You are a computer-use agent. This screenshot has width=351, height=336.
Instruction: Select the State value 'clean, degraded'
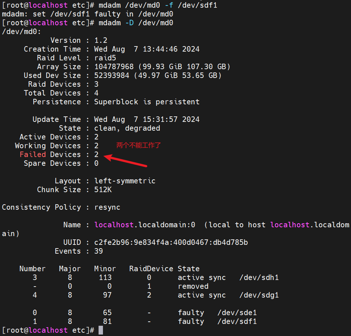127,128
